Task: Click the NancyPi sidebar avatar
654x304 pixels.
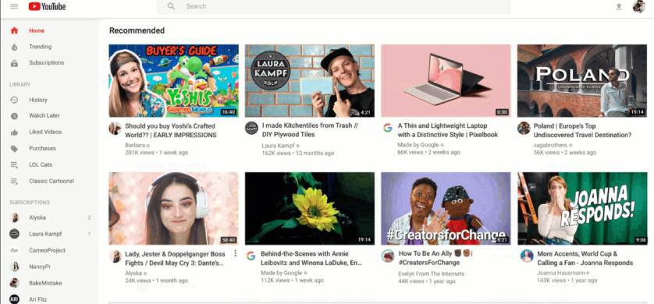Action: click(15, 267)
